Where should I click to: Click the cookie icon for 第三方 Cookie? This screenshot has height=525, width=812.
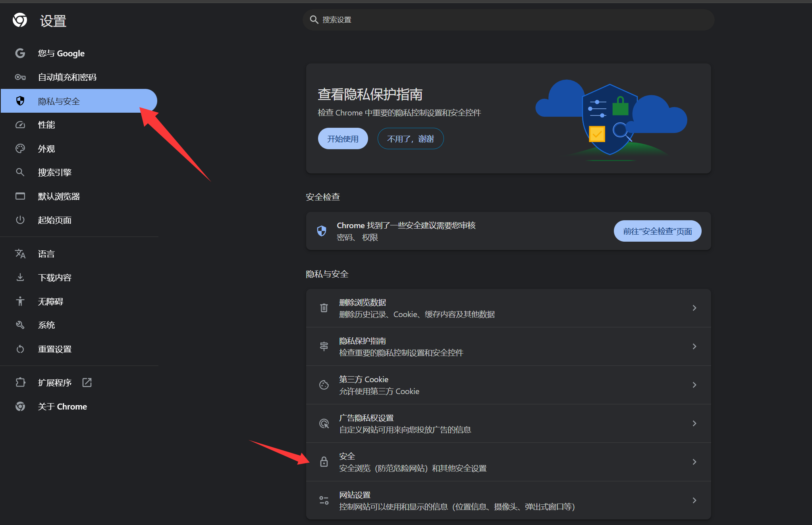point(324,385)
